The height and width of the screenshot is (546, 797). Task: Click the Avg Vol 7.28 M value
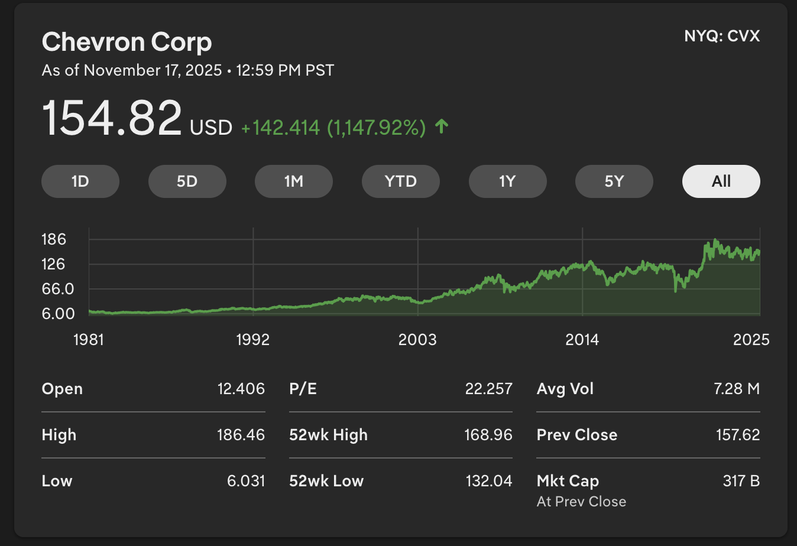pos(736,389)
